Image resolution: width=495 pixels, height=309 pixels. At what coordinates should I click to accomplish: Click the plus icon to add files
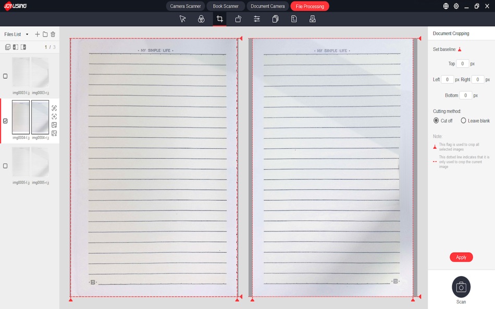(37, 34)
